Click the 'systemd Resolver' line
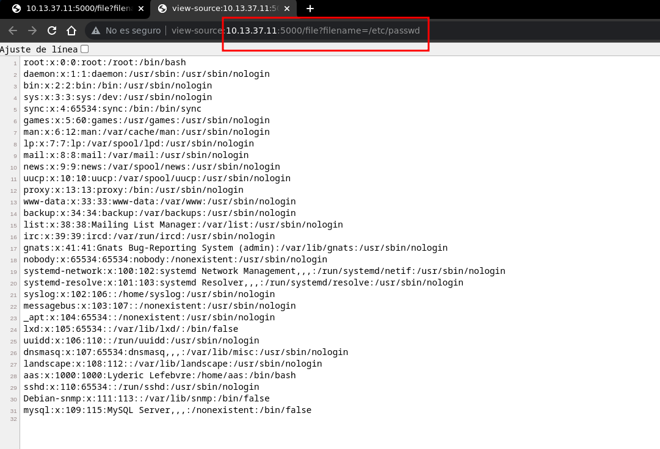This screenshot has width=660, height=449. pyautogui.click(x=243, y=282)
